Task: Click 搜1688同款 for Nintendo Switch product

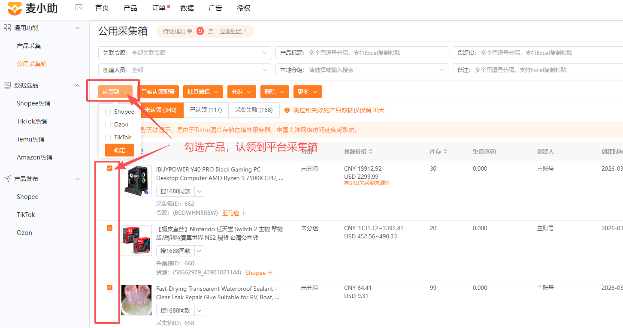Action: (x=175, y=251)
